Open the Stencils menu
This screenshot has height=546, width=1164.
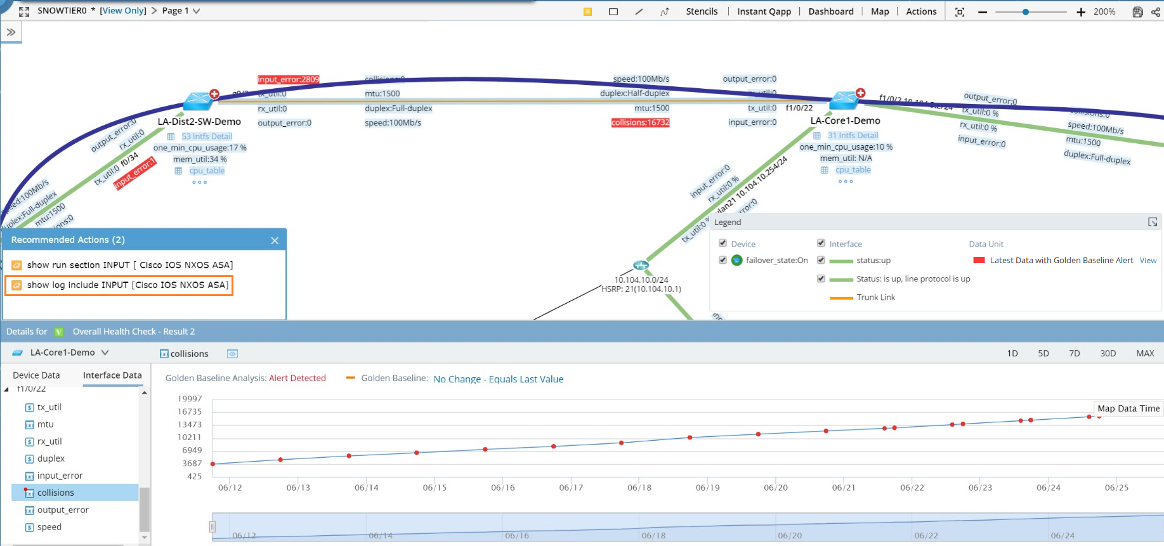702,11
